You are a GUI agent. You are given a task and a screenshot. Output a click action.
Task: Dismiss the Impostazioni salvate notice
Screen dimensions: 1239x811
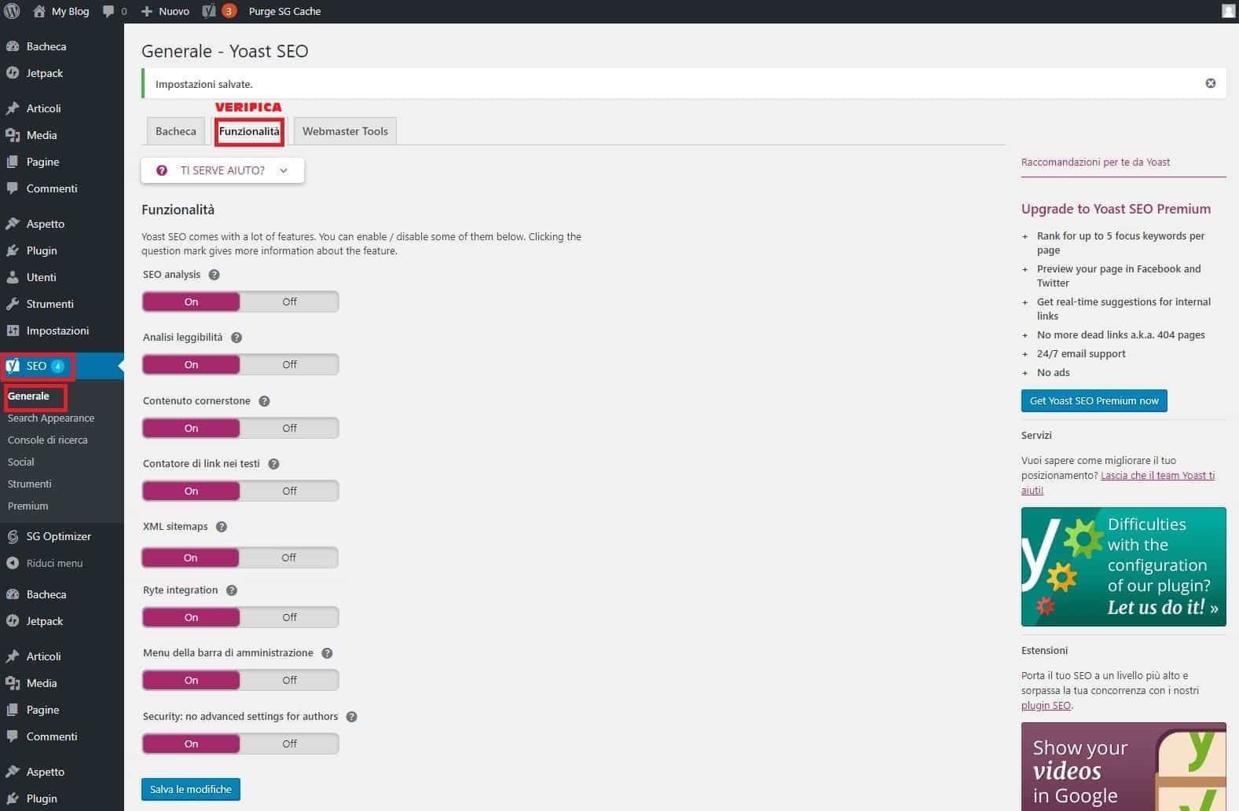pyautogui.click(x=1210, y=83)
